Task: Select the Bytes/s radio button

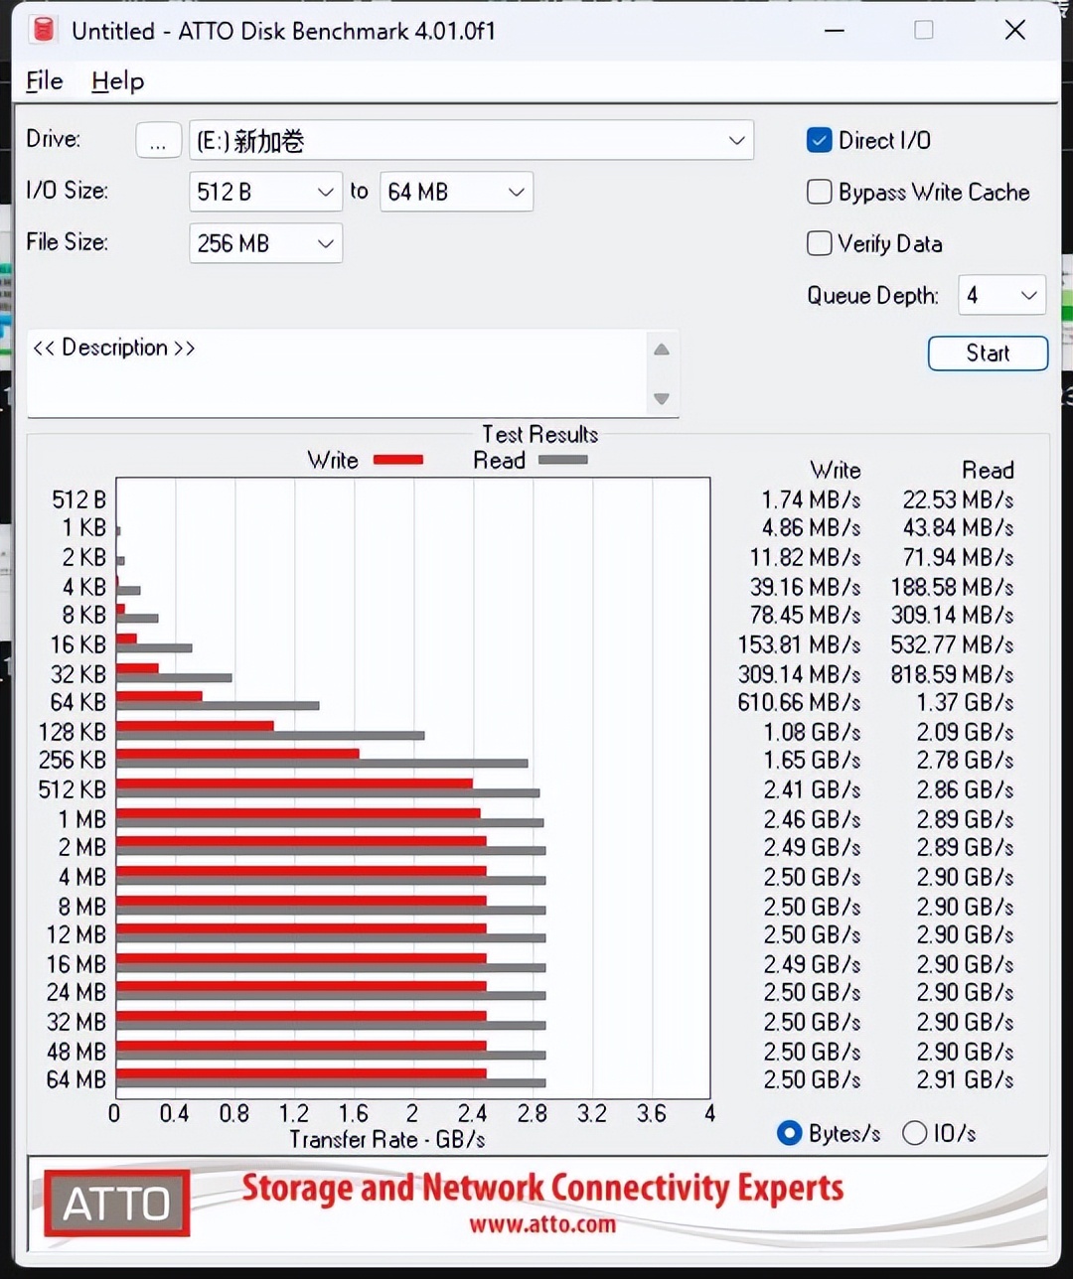Action: [790, 1133]
